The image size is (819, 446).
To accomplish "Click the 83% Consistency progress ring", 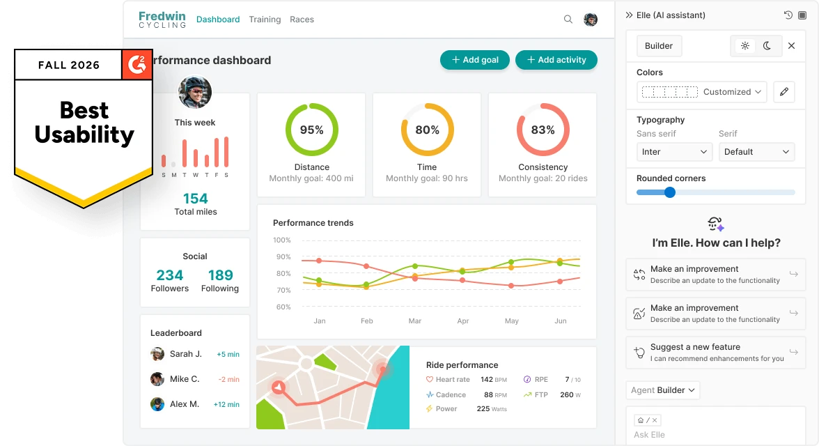I will (x=543, y=130).
